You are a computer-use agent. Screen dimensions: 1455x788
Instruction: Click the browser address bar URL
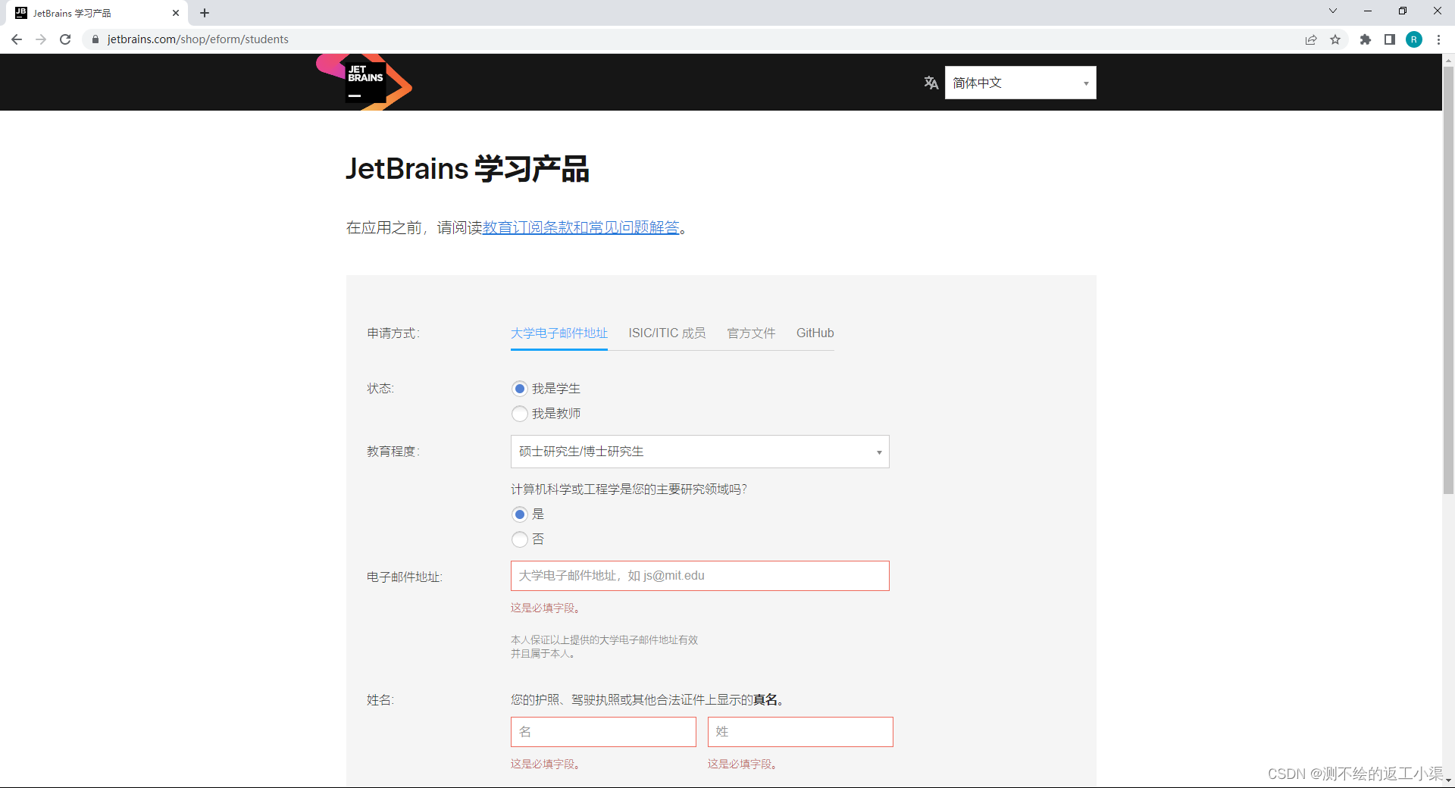(x=198, y=39)
